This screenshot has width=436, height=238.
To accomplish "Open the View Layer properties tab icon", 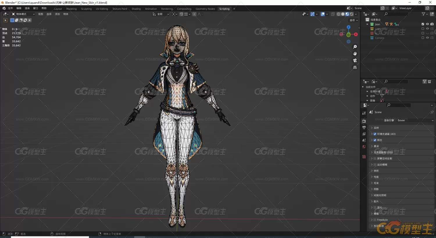I will 364,134.
